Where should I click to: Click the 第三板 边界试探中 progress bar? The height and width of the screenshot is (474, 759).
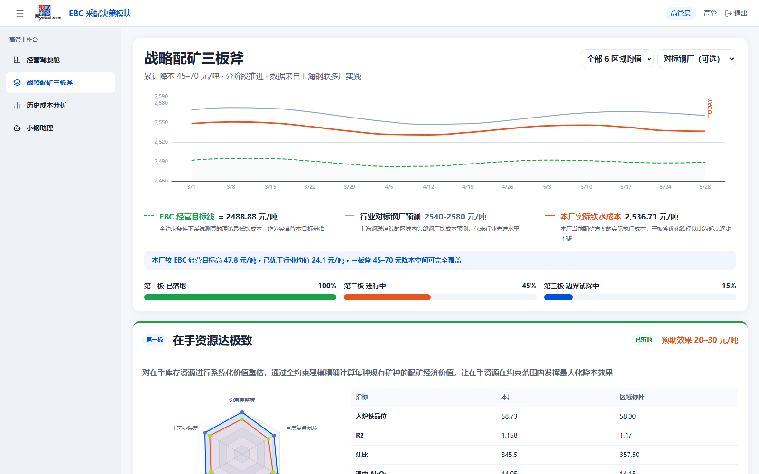(x=640, y=297)
